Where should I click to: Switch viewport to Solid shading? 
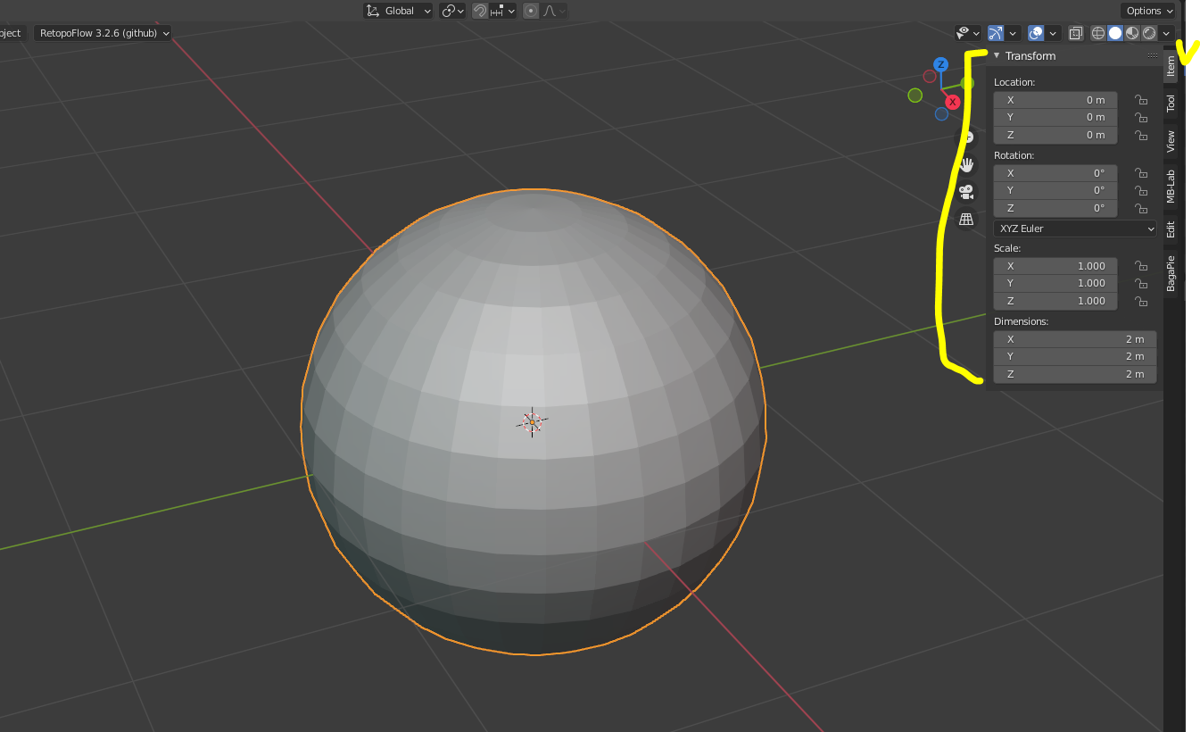click(1115, 33)
